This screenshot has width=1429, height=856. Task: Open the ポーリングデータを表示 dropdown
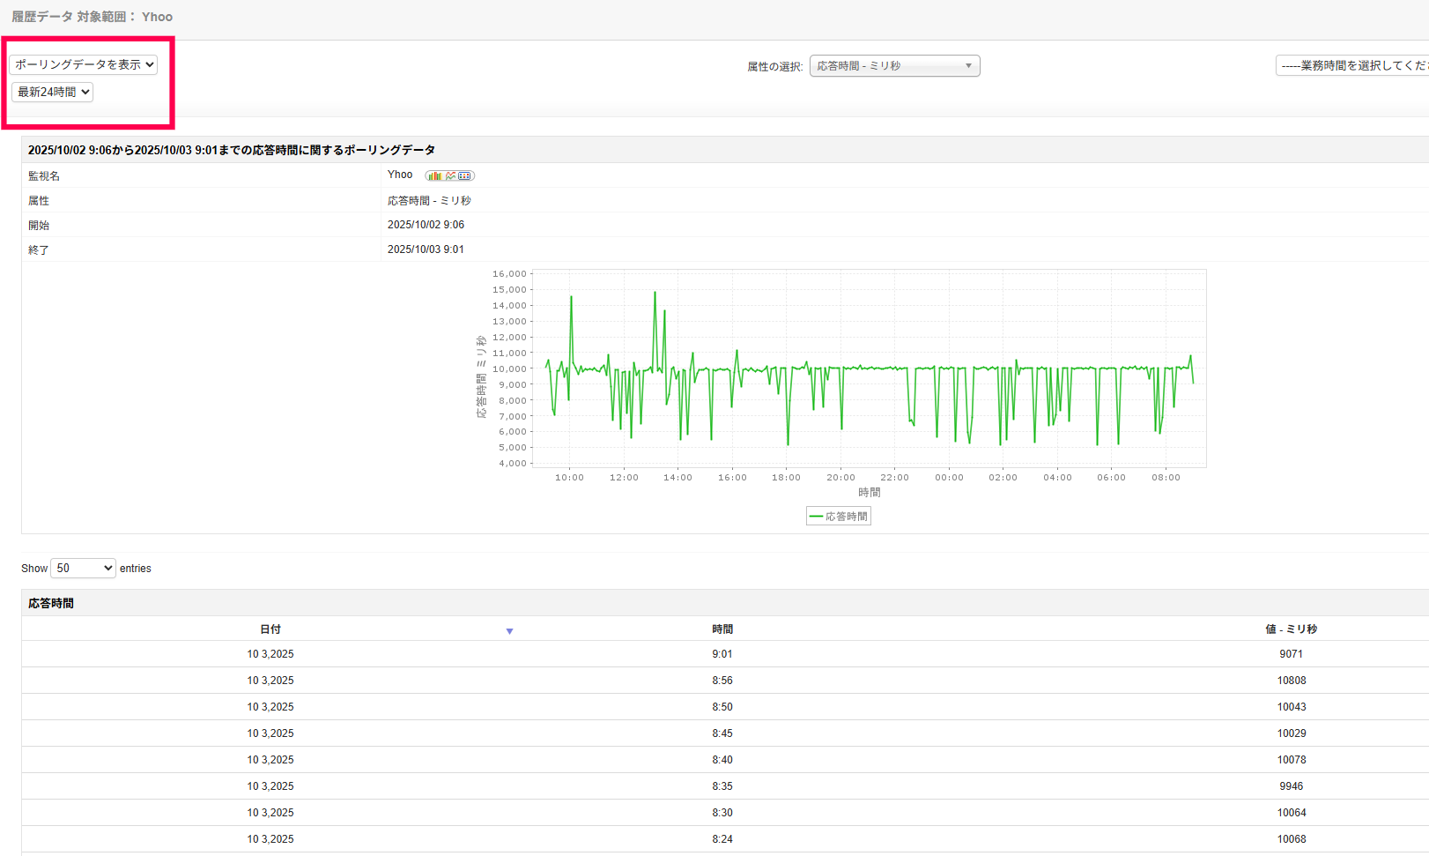point(84,64)
